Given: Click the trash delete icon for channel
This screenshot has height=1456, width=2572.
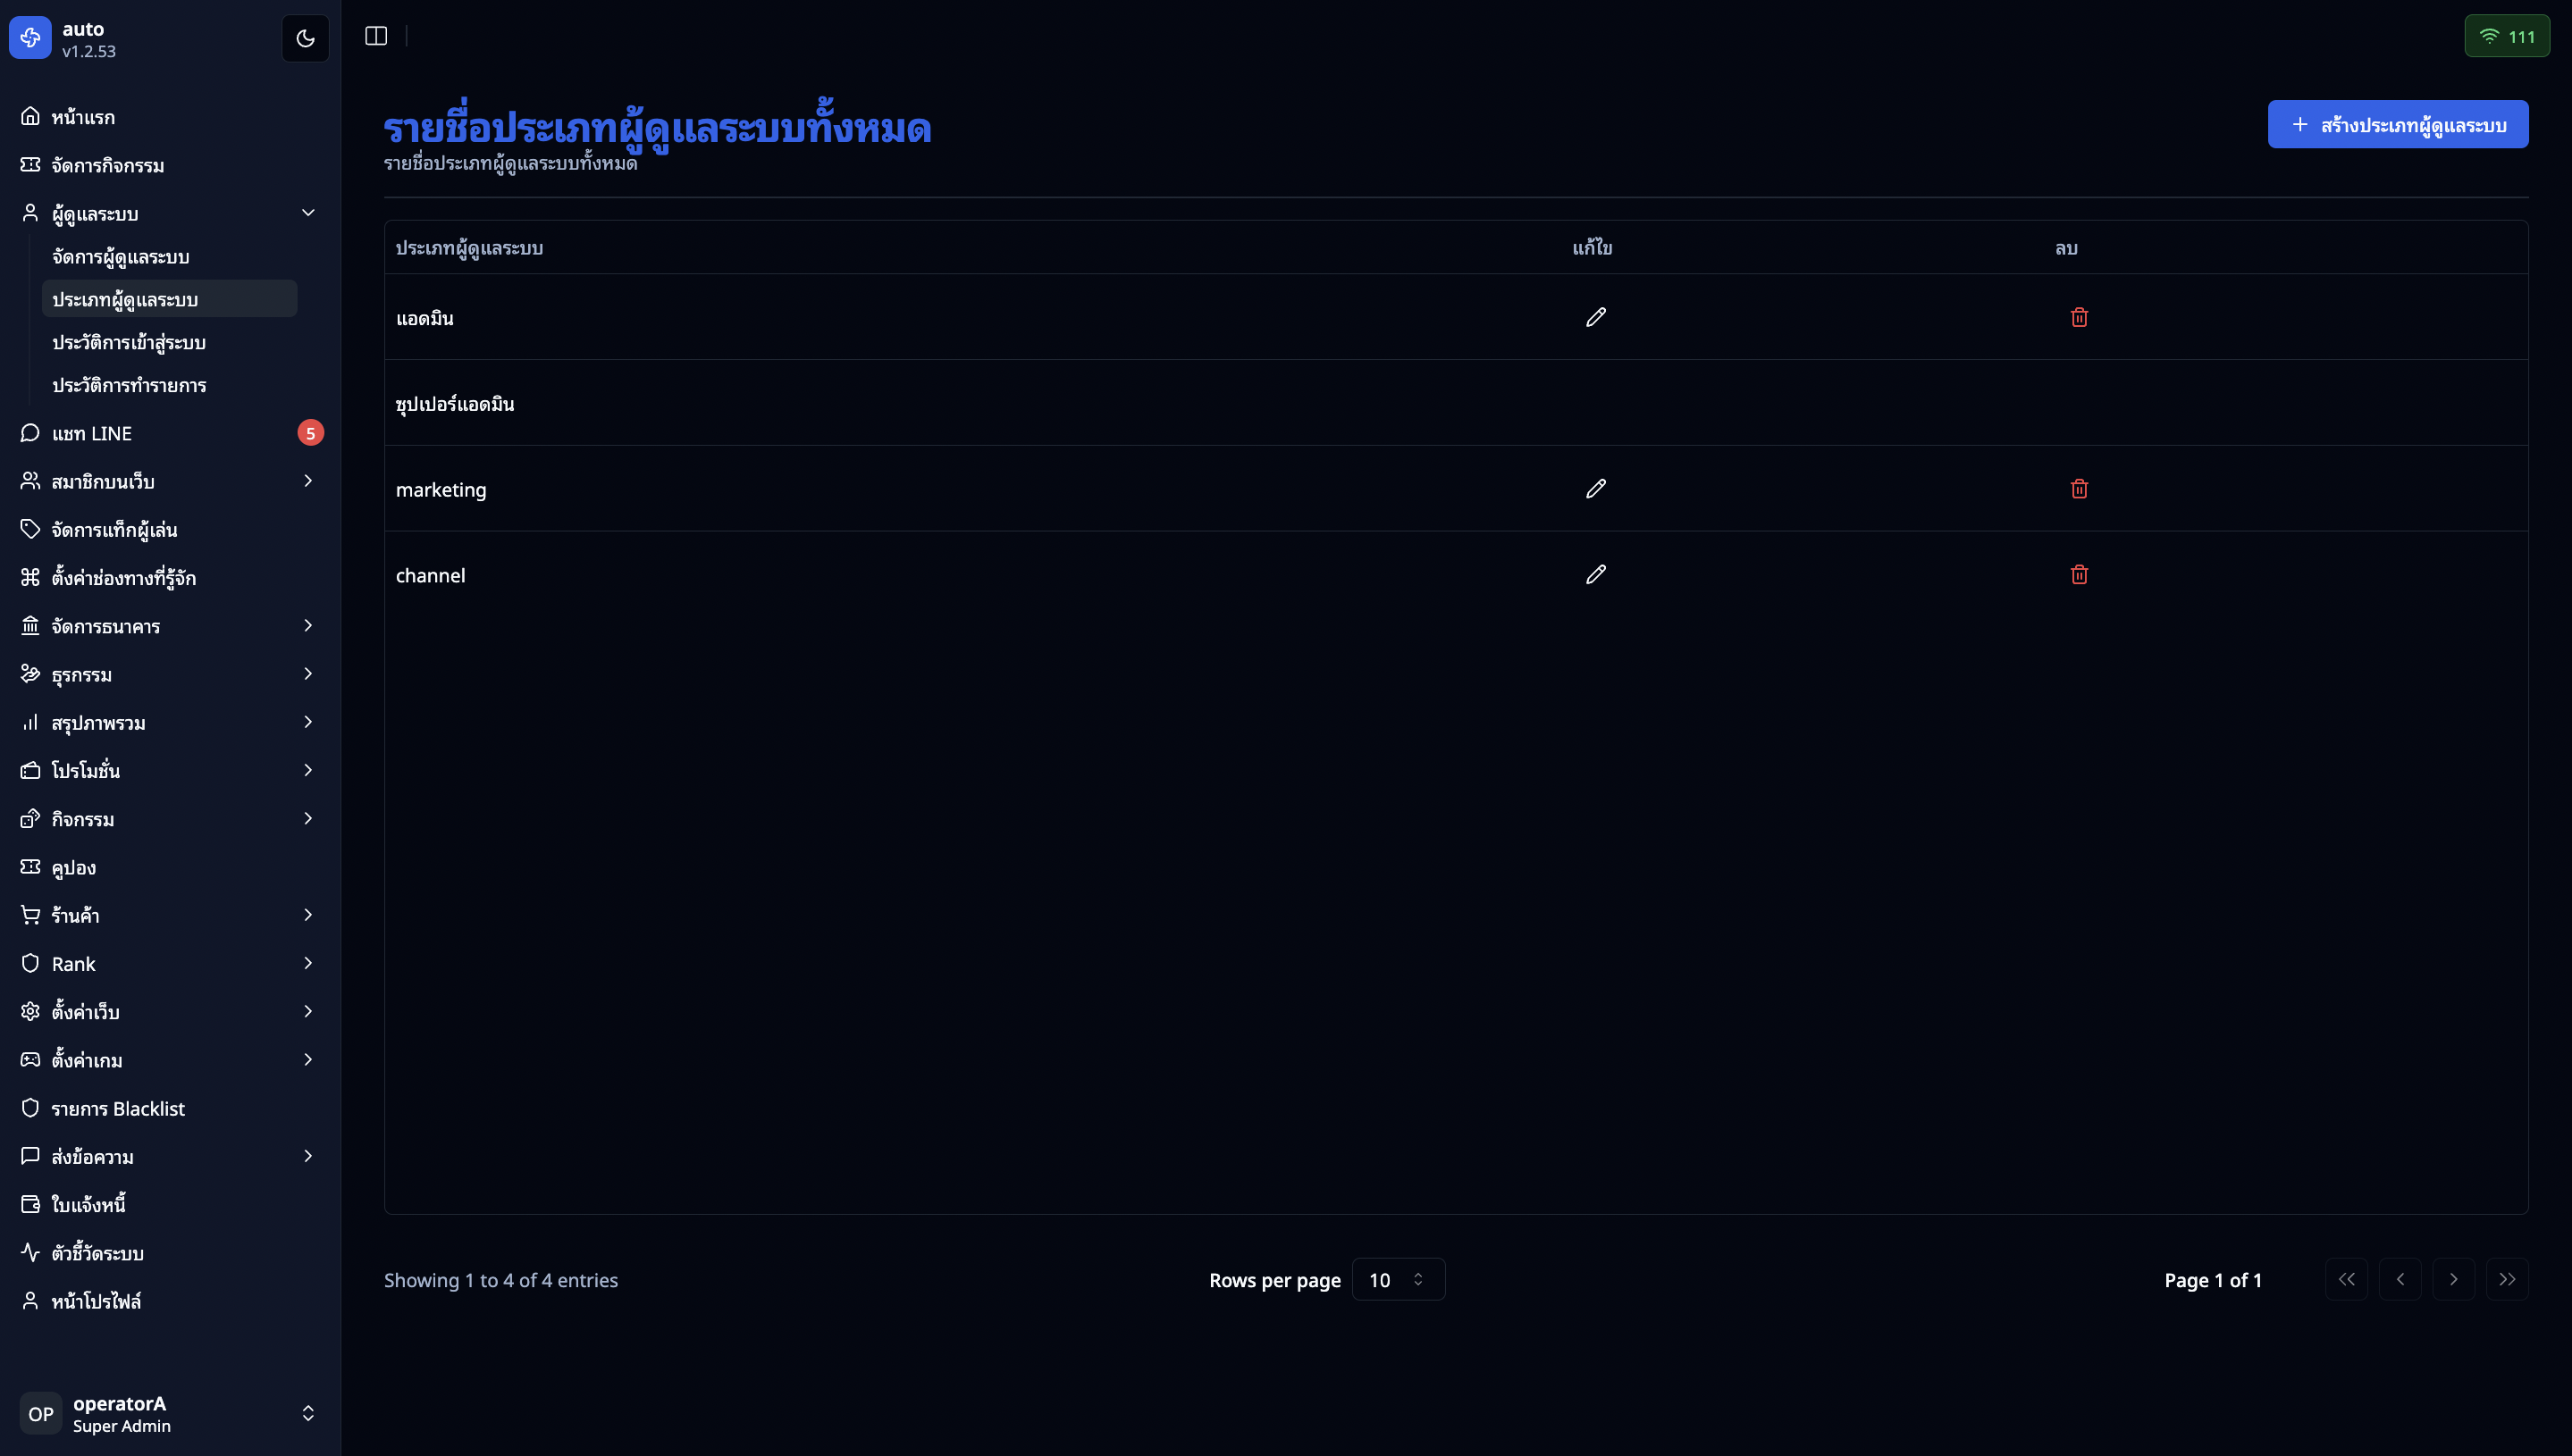Looking at the screenshot, I should click(2079, 574).
